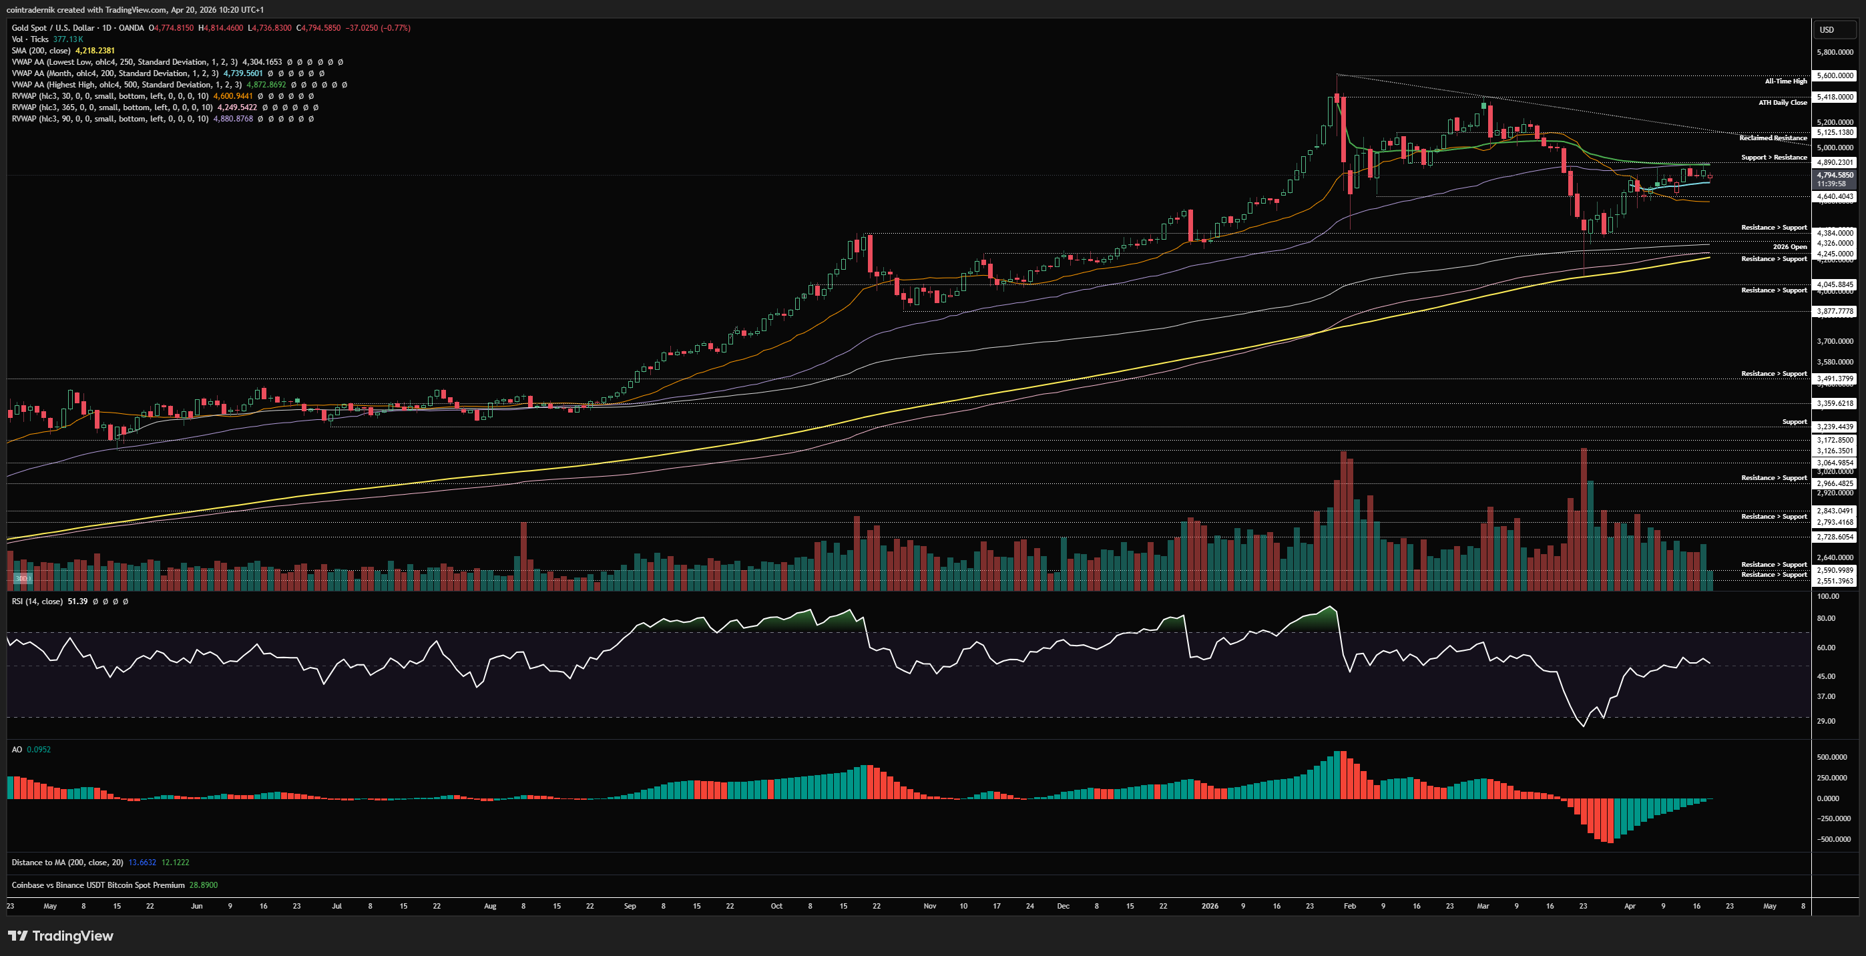Click the 30D badge on volume pane
The height and width of the screenshot is (956, 1866).
23,578
